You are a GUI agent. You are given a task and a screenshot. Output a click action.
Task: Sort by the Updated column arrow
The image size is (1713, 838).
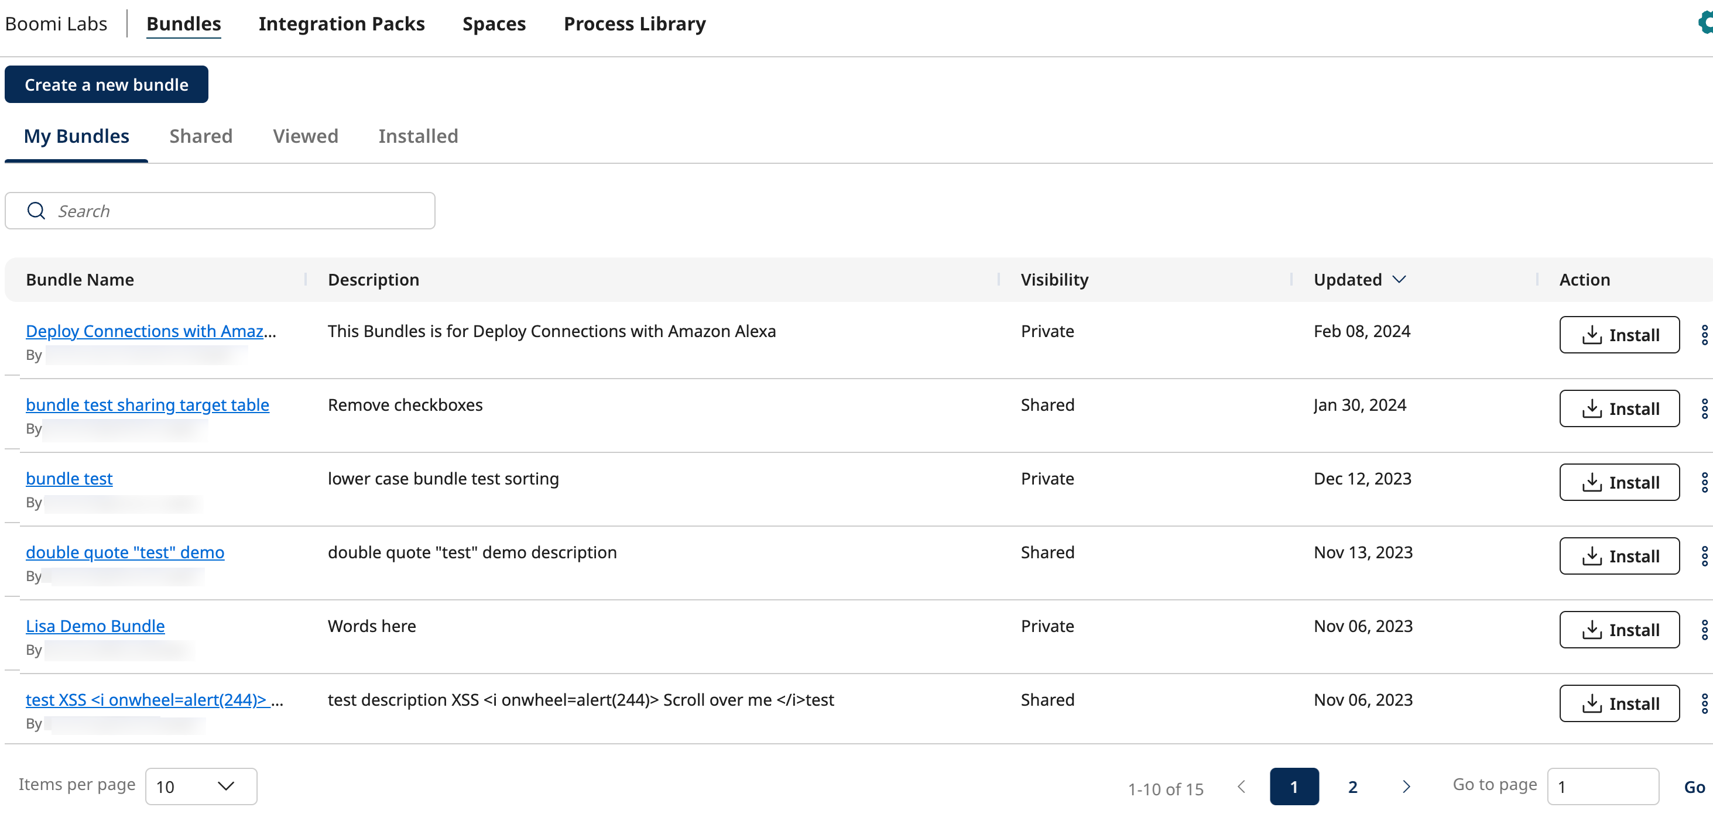click(1399, 279)
